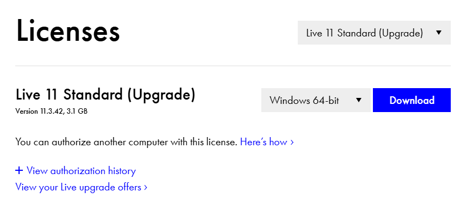Click the sentence about authorizing another computer
The width and height of the screenshot is (466, 204).
[x=126, y=142]
